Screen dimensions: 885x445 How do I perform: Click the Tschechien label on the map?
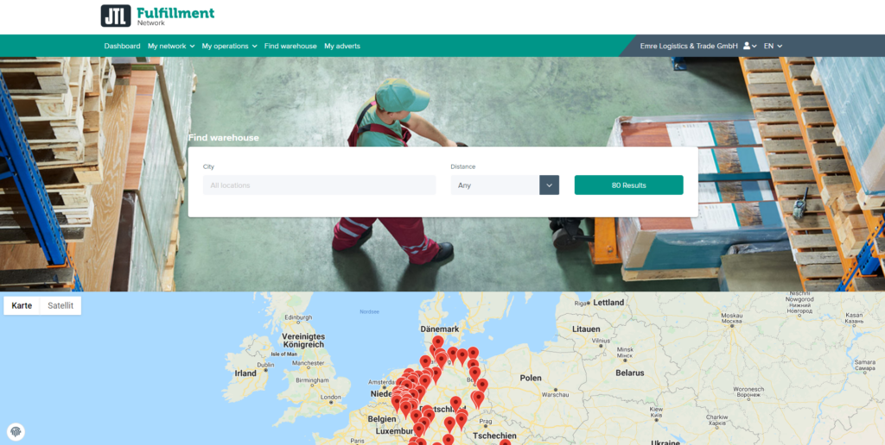pos(494,436)
